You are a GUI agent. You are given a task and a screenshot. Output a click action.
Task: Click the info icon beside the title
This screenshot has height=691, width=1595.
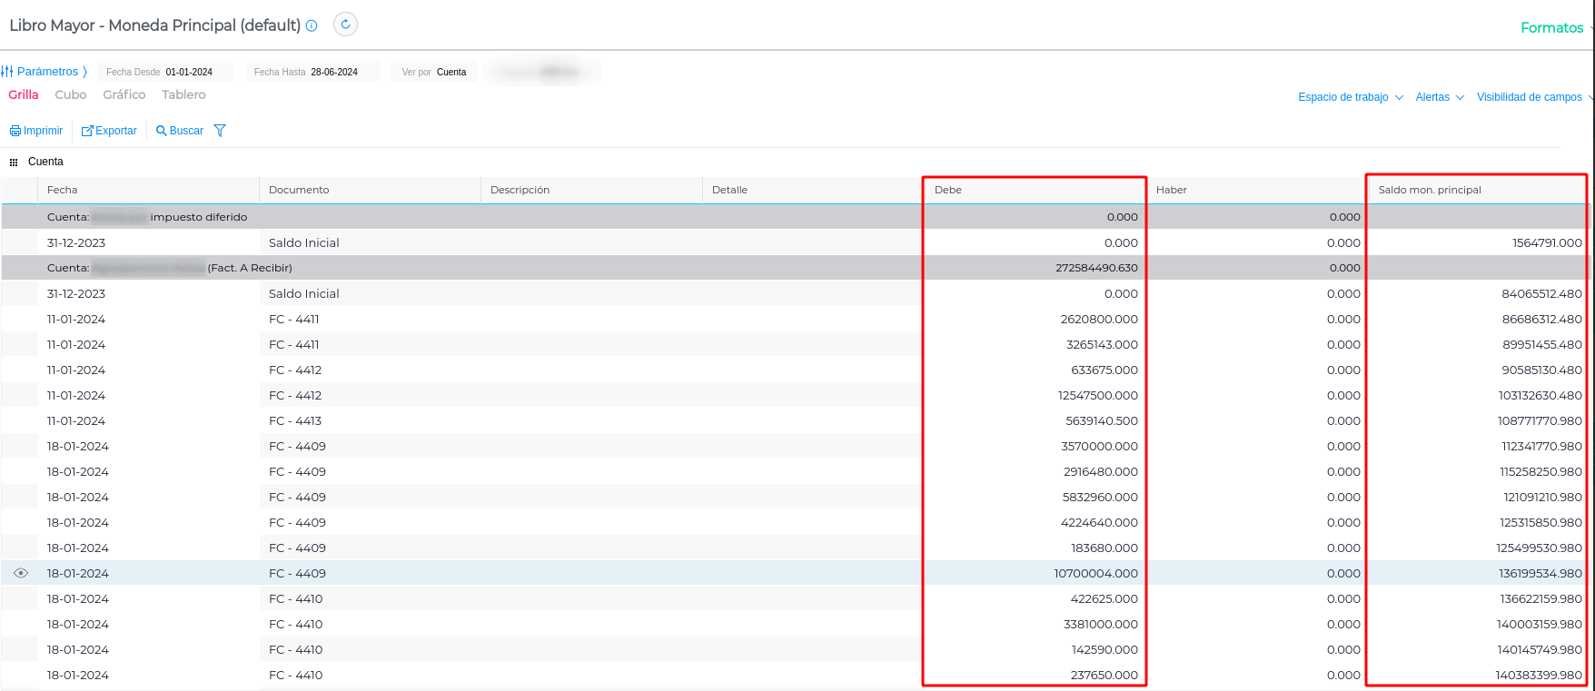pos(312,25)
